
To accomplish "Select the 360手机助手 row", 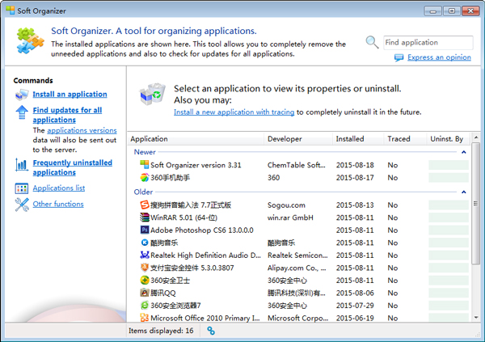I will click(299, 178).
